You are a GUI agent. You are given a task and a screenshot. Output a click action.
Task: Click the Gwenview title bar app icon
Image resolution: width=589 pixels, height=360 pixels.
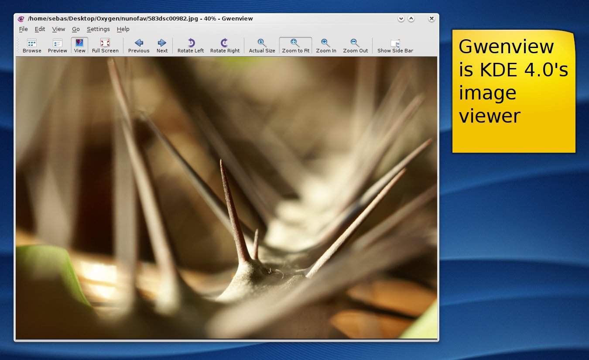21,19
